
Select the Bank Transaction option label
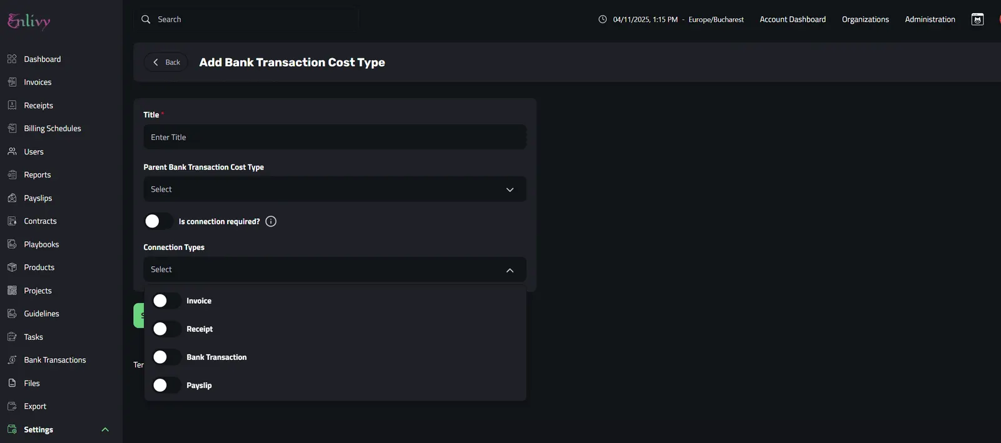[x=216, y=357]
